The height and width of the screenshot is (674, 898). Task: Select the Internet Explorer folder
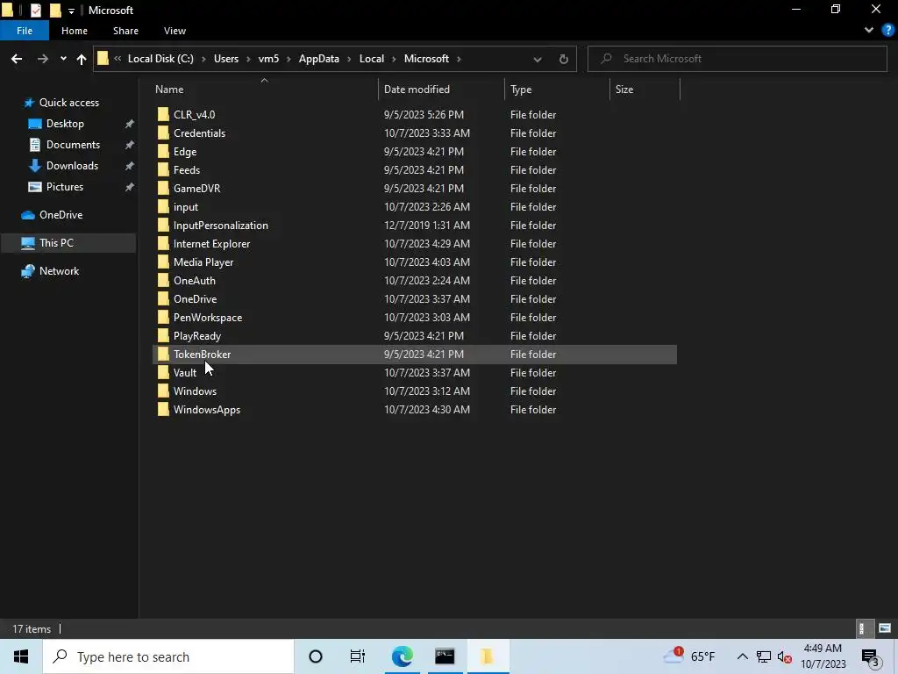212,244
